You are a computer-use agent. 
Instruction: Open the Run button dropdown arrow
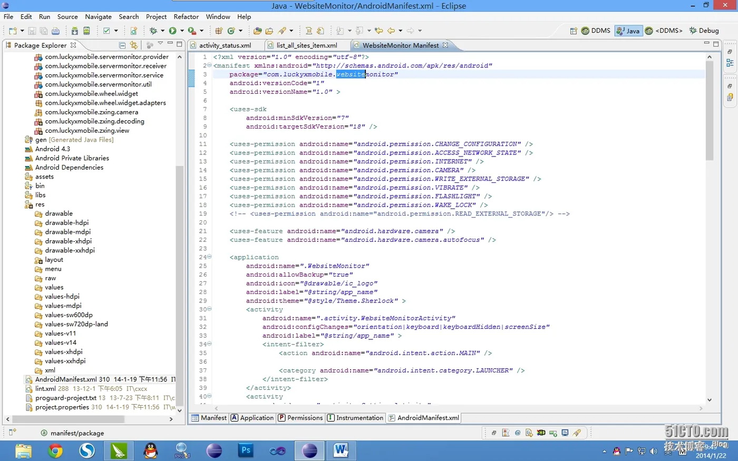coord(182,31)
